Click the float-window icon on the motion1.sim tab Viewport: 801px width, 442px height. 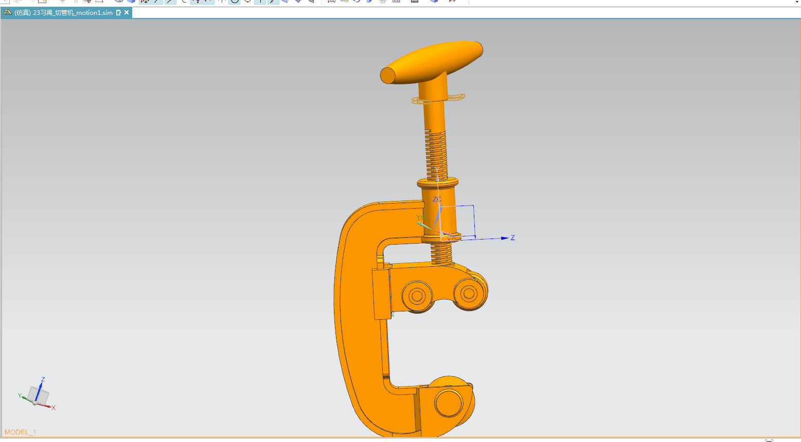click(x=118, y=13)
